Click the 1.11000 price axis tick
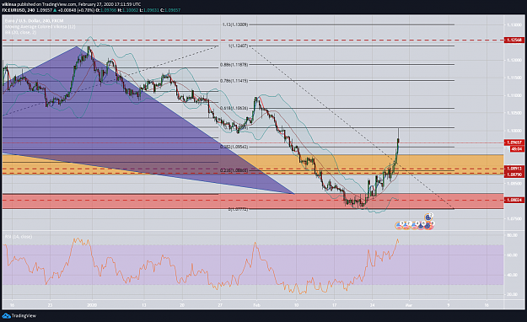The width and height of the screenshot is (527, 322). 514,95
